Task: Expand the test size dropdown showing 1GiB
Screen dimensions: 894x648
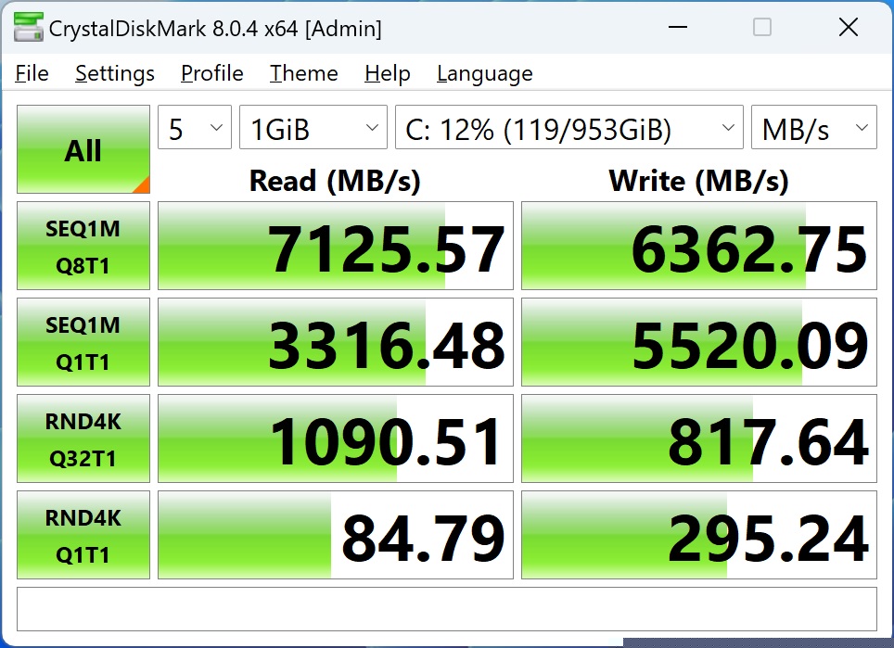Action: (x=313, y=127)
